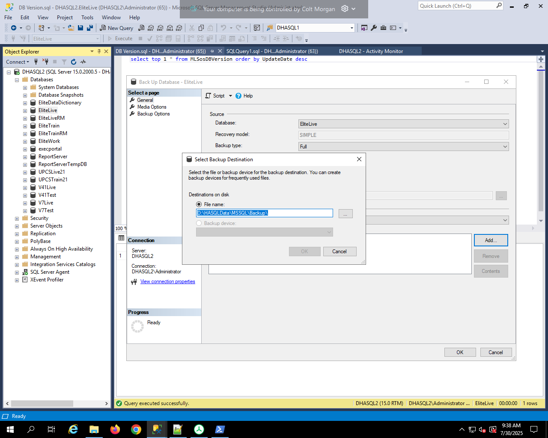Click the OK button in the Back Up Database dialog
The image size is (548, 438).
(460, 352)
